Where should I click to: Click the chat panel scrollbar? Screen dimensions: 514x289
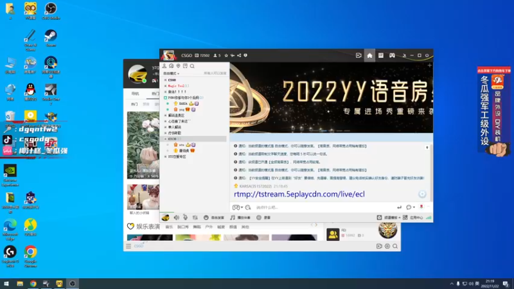coord(431,172)
